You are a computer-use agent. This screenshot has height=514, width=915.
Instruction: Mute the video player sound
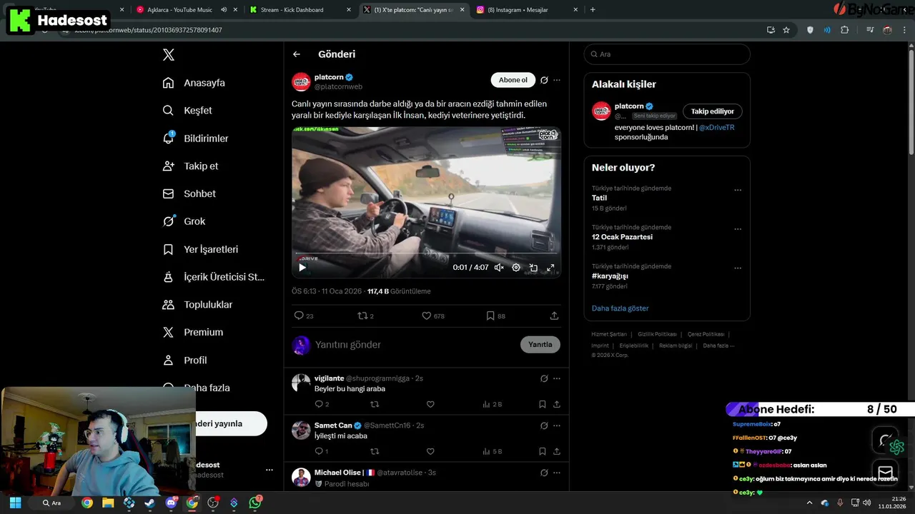[499, 268]
